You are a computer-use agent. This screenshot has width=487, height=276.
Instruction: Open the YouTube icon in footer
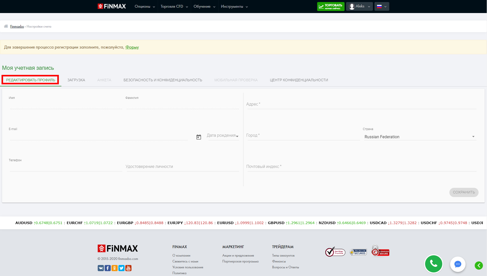click(x=128, y=268)
